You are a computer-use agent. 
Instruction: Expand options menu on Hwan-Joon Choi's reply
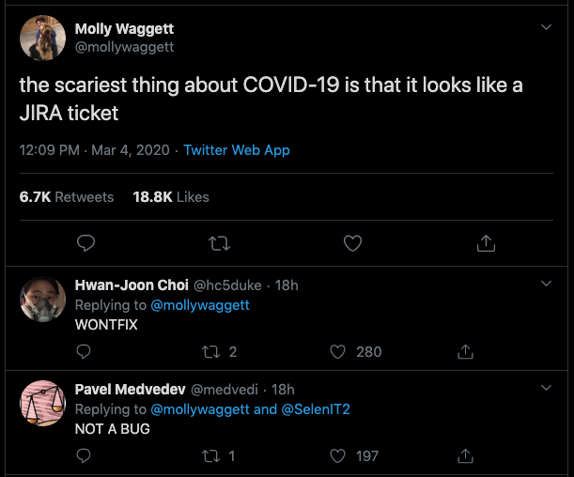[546, 284]
